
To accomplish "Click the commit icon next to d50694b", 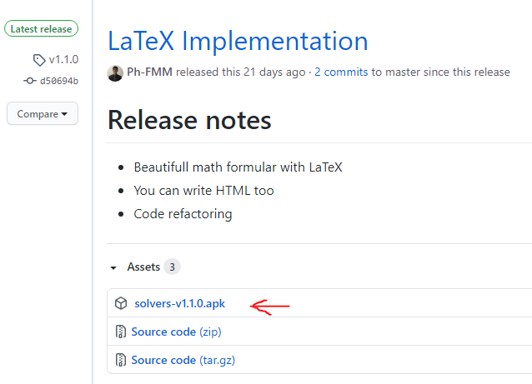I will tap(30, 81).
